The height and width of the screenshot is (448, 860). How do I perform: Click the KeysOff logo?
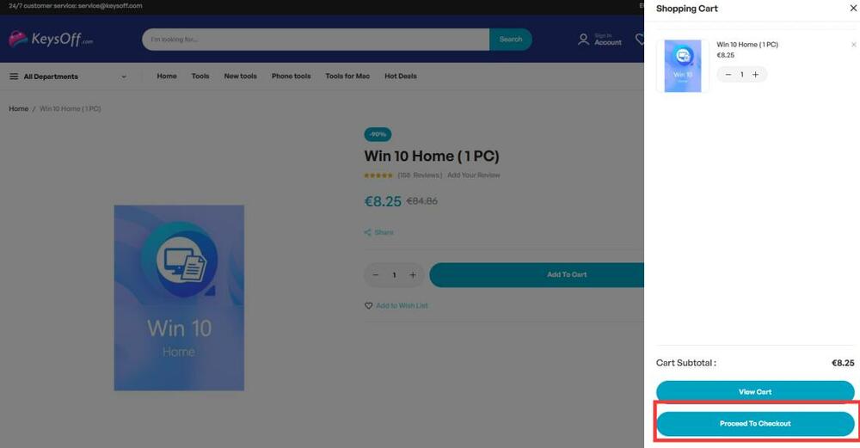coord(51,39)
